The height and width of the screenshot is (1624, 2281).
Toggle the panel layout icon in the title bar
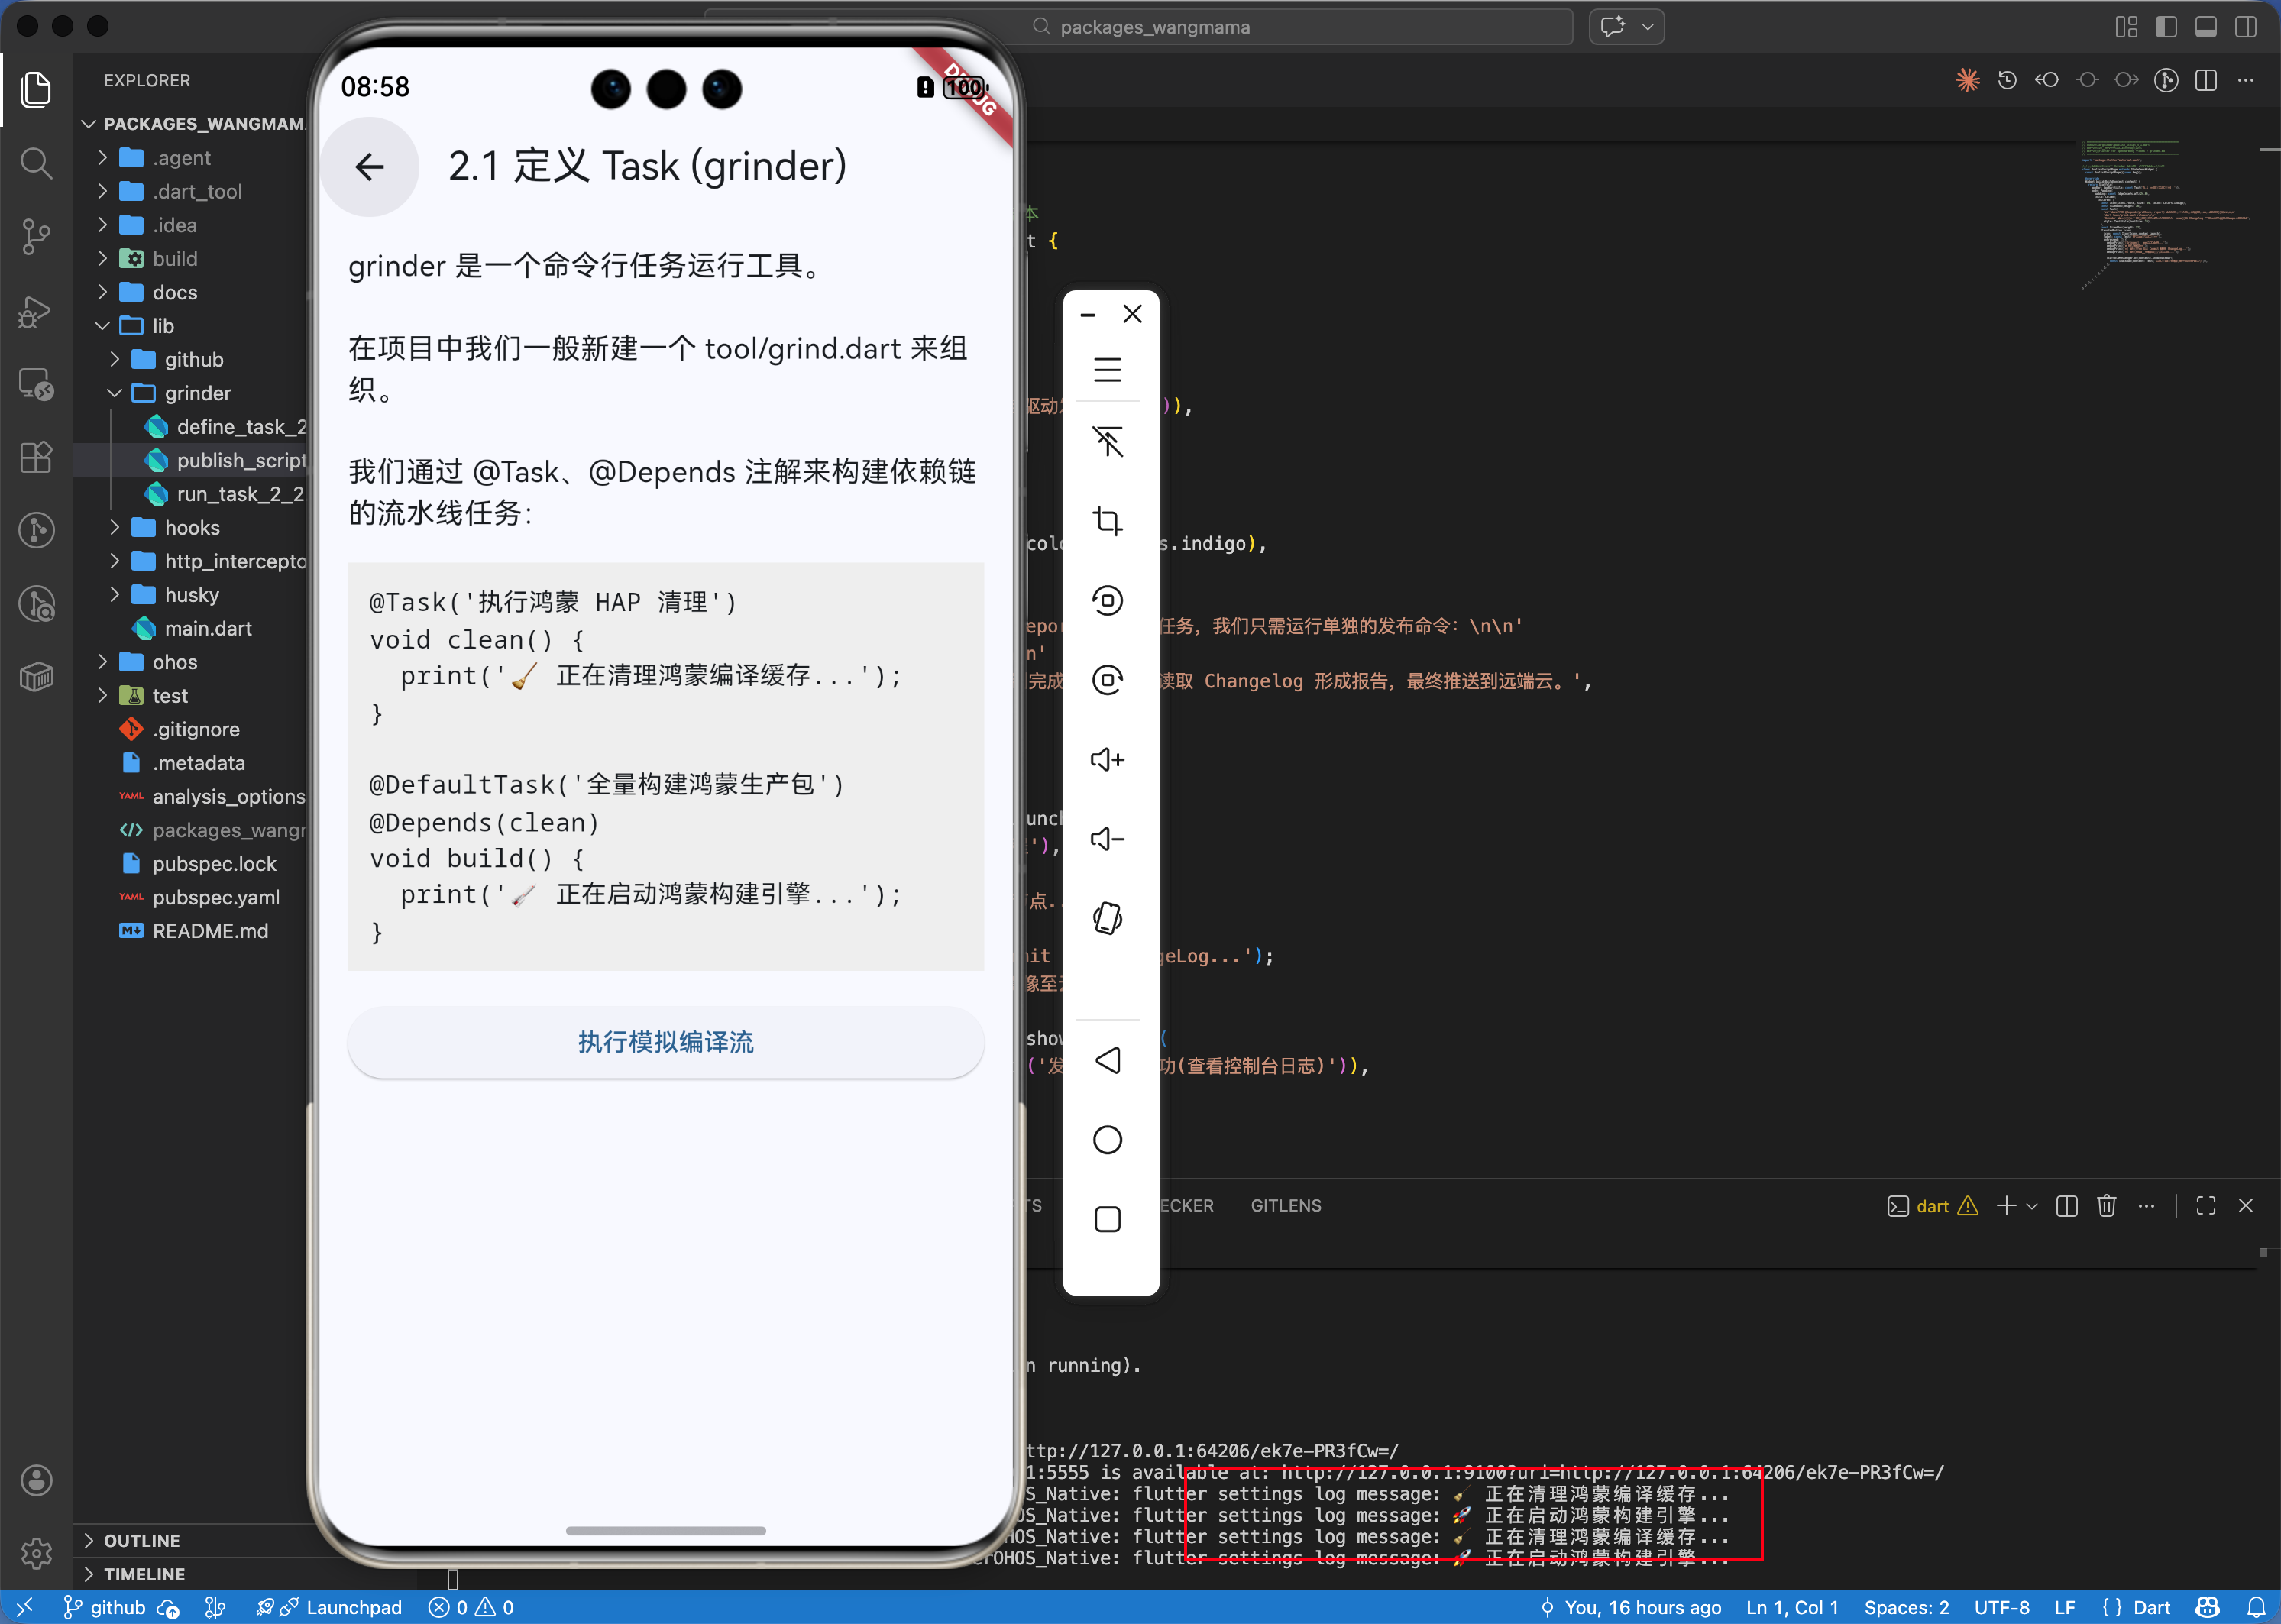point(2206,27)
